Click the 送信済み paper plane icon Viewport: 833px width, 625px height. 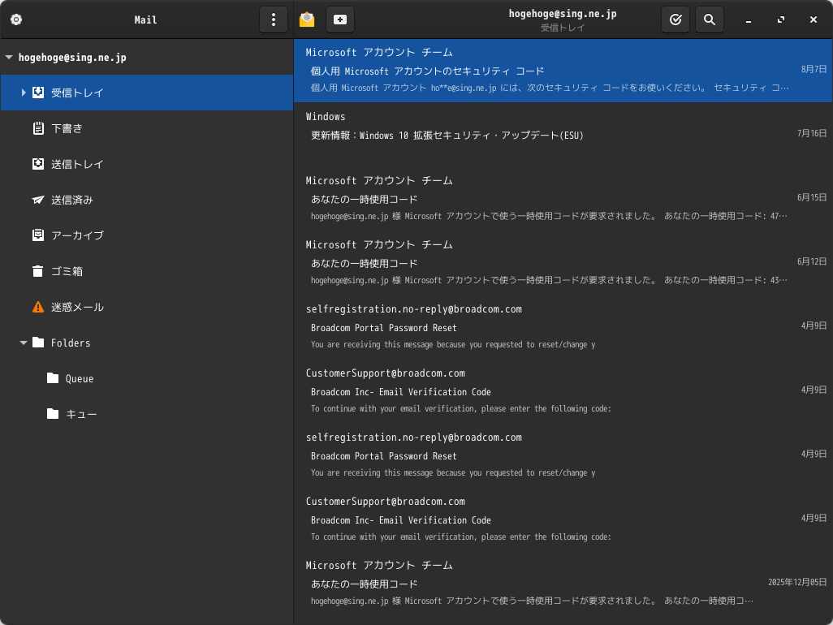click(x=38, y=200)
